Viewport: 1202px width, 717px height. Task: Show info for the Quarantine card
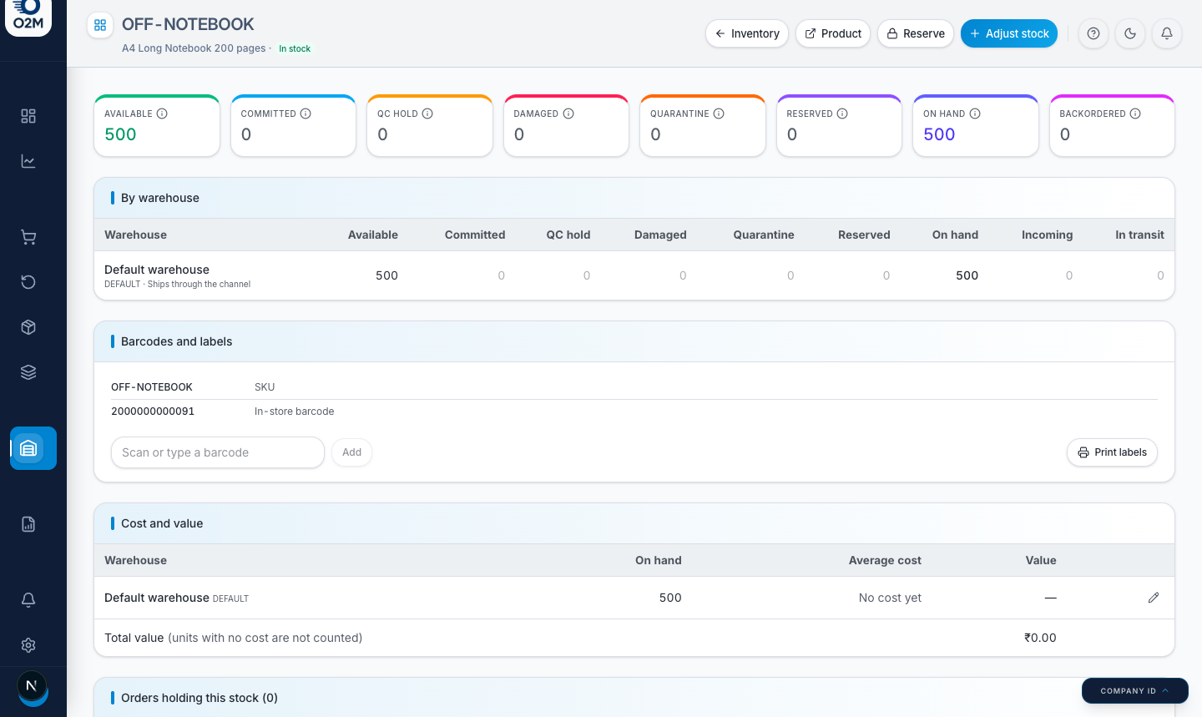719,114
